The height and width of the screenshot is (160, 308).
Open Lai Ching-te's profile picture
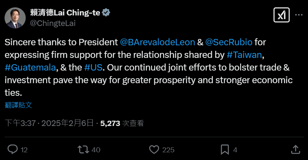coord(15,18)
